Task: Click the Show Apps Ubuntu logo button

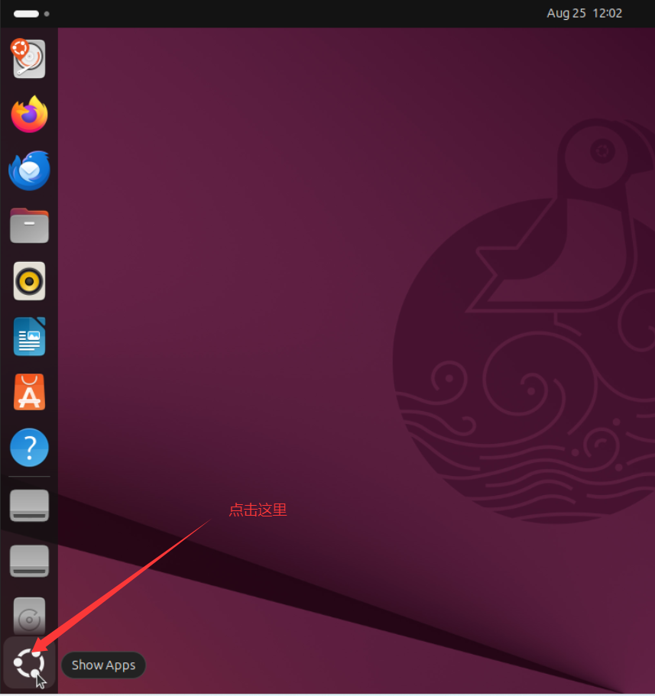Action: (x=29, y=662)
